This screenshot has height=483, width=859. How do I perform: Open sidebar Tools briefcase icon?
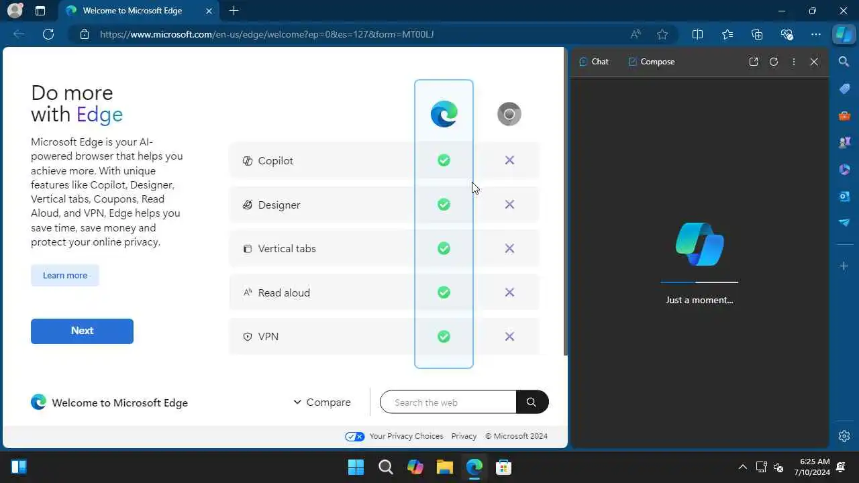tap(844, 115)
